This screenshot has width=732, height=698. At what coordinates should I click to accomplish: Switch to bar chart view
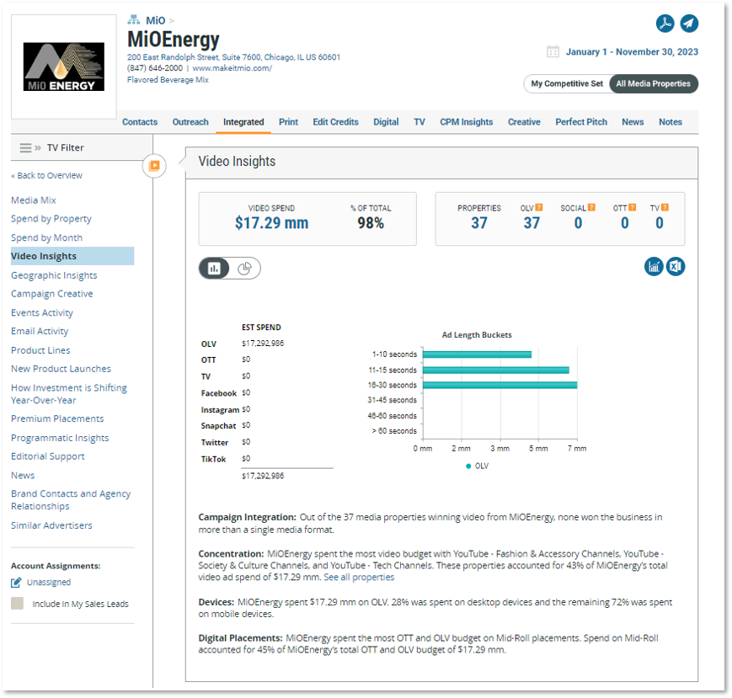pos(214,269)
